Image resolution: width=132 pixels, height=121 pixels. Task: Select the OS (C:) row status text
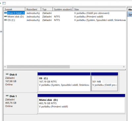click(100, 20)
